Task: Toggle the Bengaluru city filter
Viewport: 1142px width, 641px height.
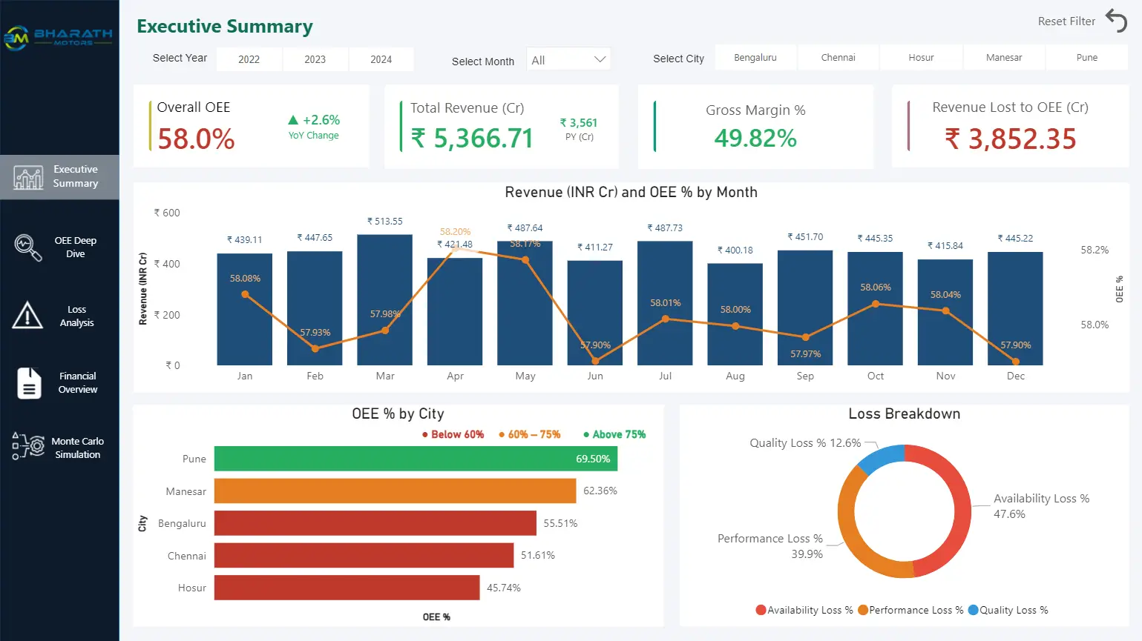Action: coord(755,57)
